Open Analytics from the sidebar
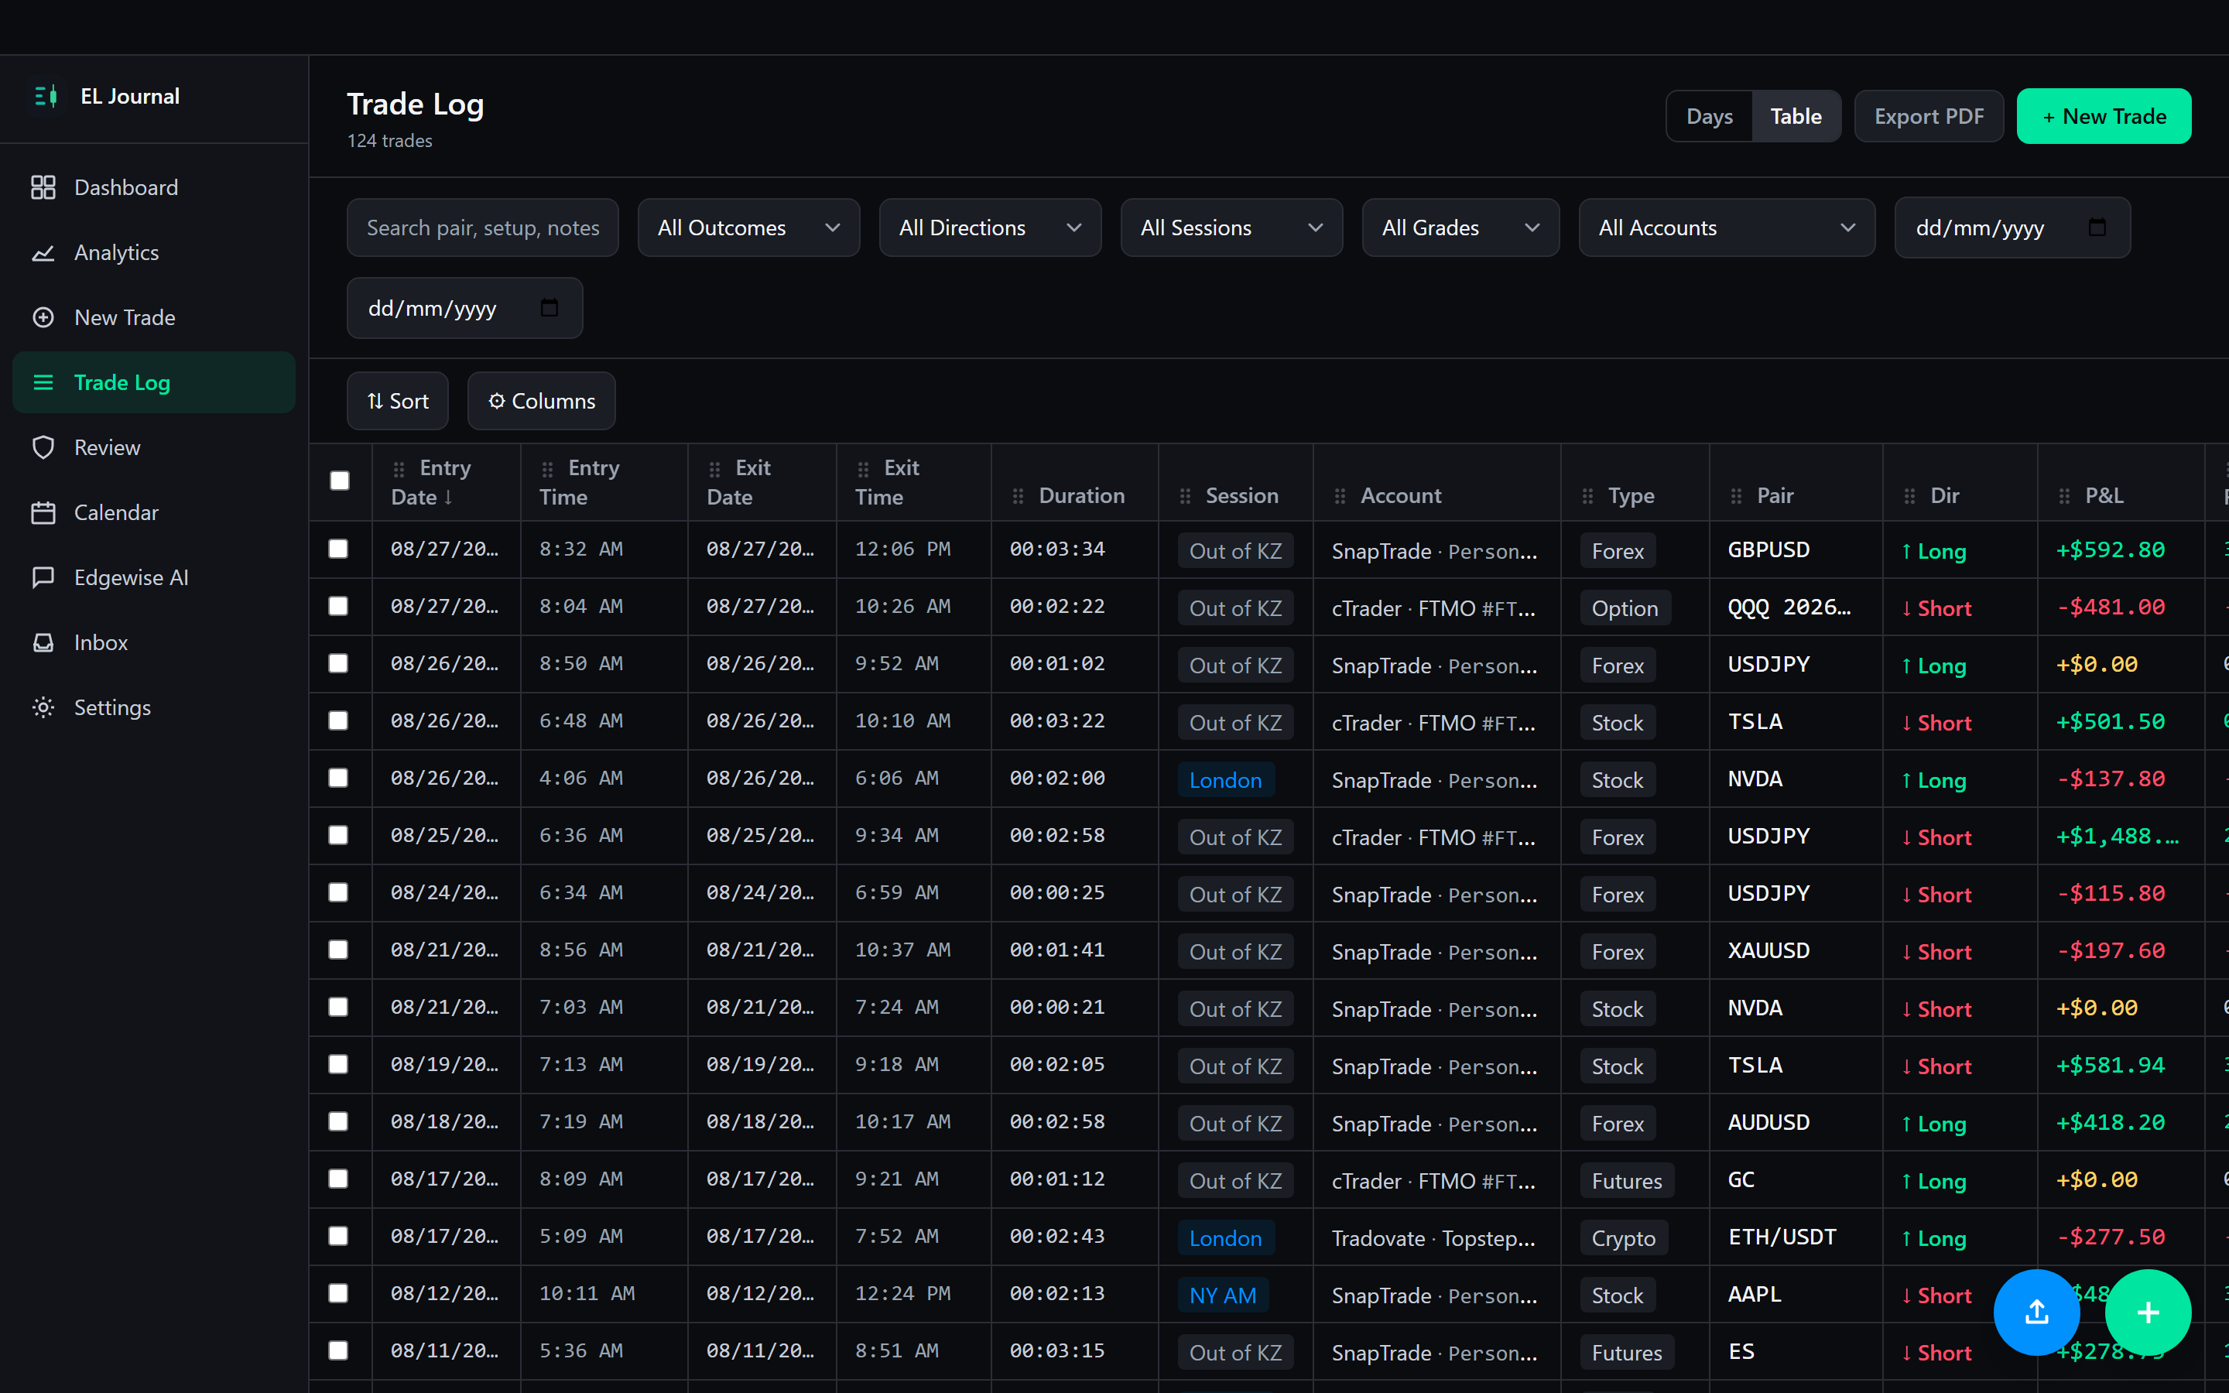 point(154,252)
